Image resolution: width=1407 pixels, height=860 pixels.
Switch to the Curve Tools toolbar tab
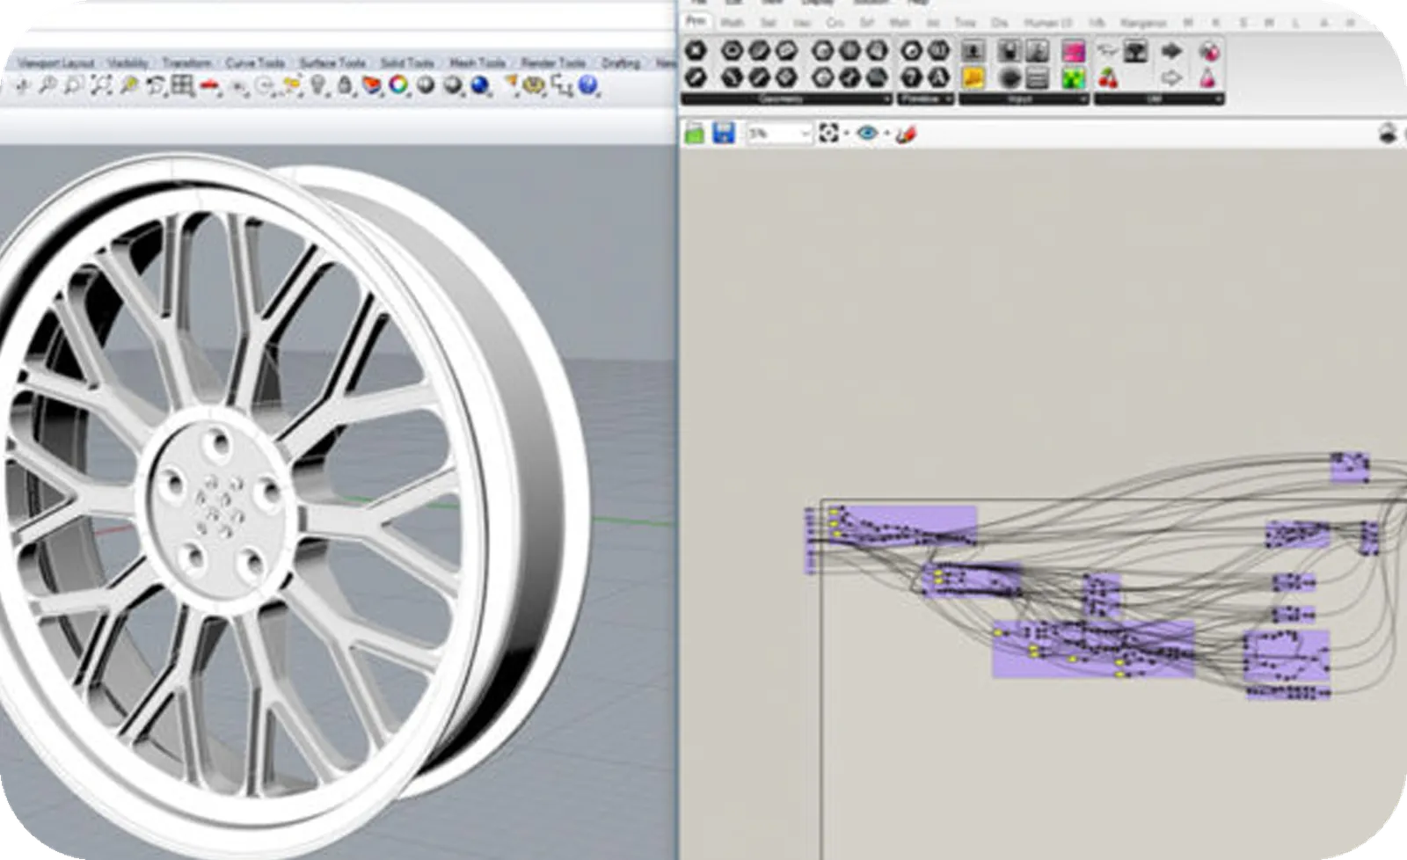pos(255,63)
